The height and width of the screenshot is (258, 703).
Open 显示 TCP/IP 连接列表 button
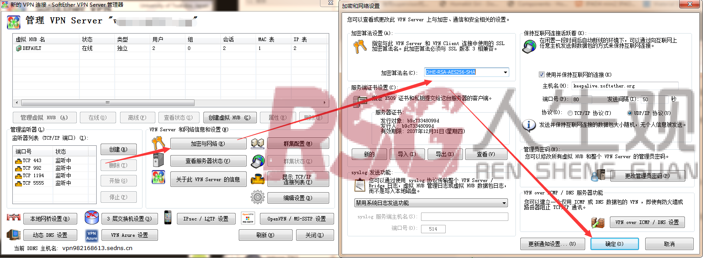point(298,179)
